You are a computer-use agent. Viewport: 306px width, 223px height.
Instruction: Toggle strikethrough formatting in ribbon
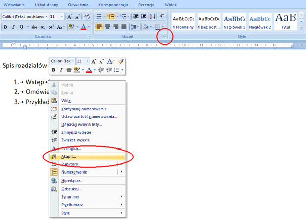[x=34, y=27]
